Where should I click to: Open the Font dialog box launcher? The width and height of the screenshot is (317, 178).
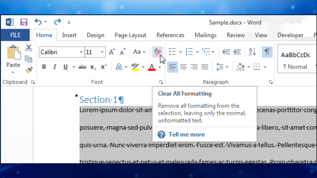click(161, 82)
